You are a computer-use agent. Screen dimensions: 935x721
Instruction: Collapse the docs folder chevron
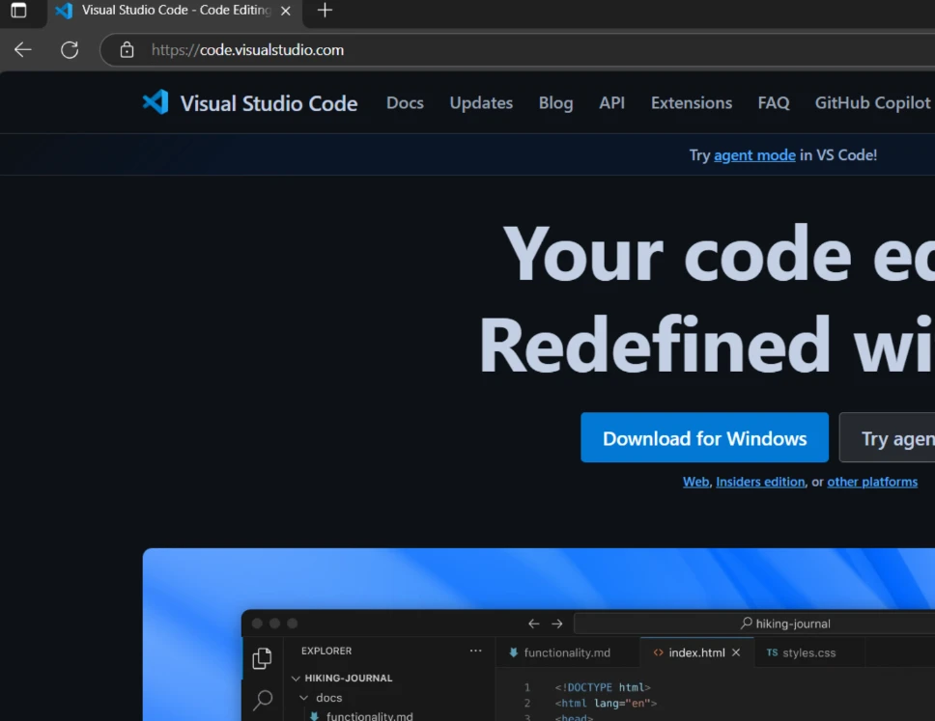(304, 698)
